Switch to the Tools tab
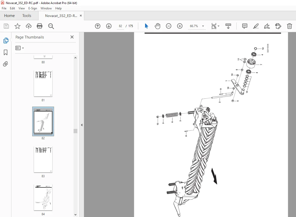Viewport: 296px width, 217px height. 27,16
